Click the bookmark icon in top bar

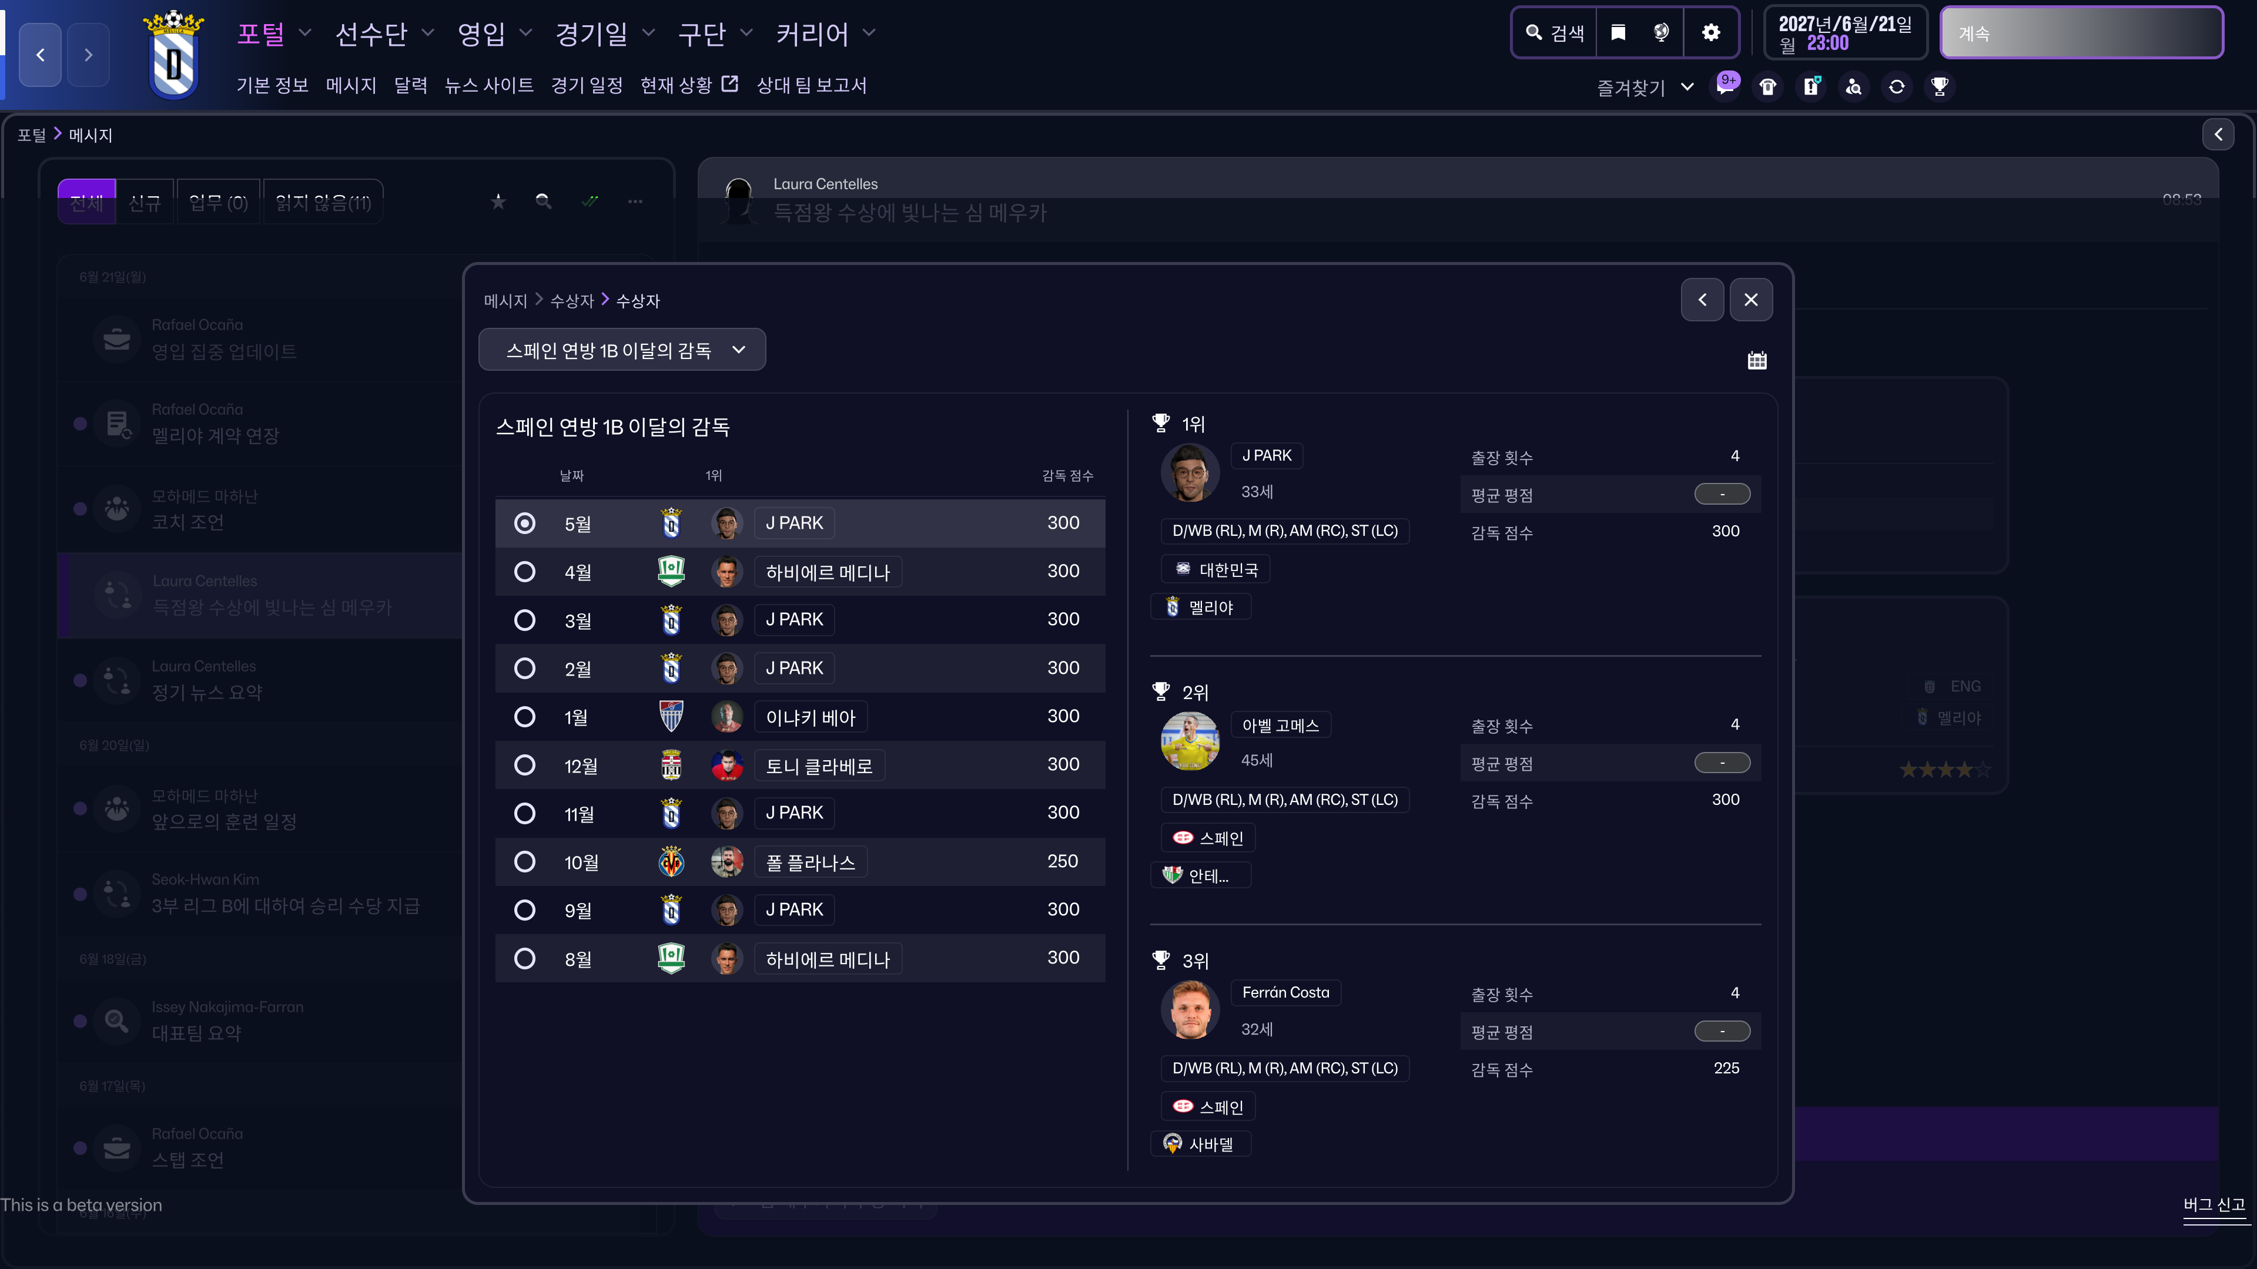pyautogui.click(x=1618, y=32)
